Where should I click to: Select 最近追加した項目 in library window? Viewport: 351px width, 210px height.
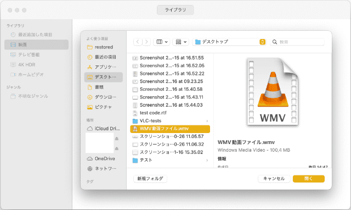click(x=37, y=35)
